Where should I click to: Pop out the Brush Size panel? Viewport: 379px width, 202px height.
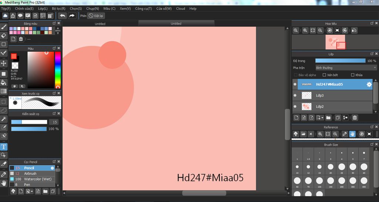[x=372, y=144]
